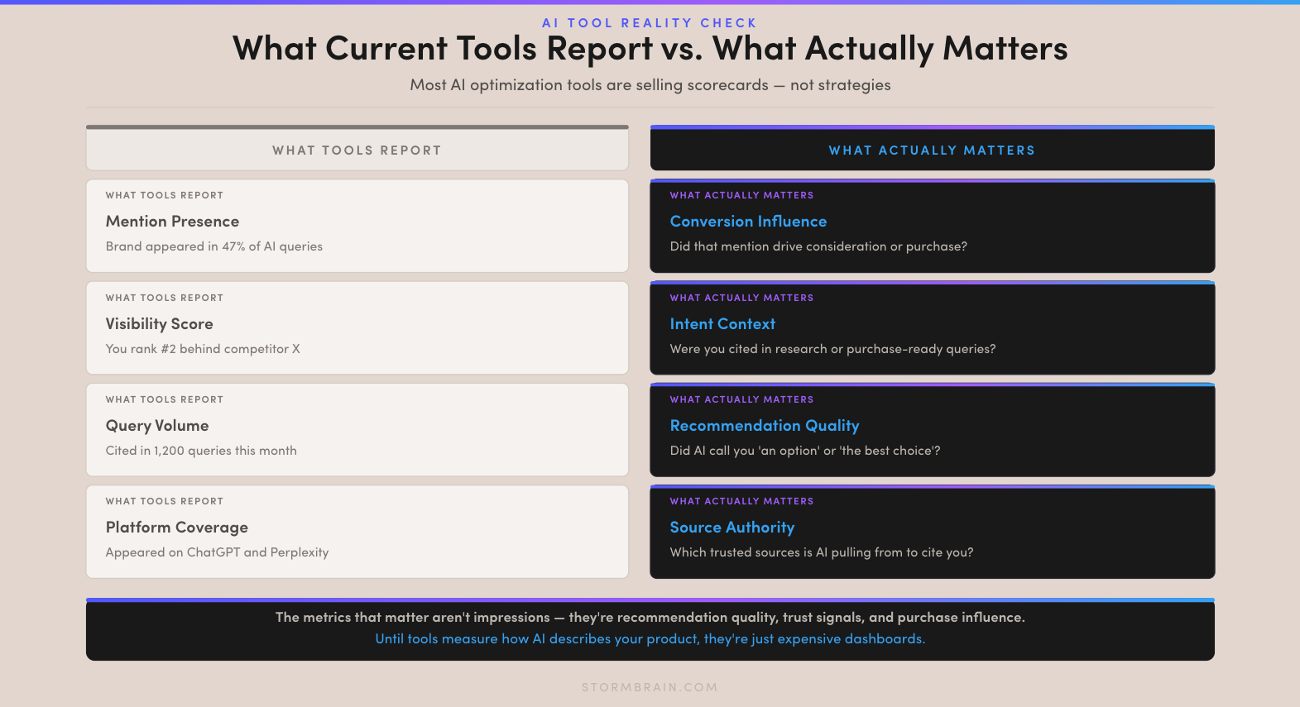Image resolution: width=1300 pixels, height=707 pixels.
Task: Click the STORMBRAIN.COM footer link
Action: click(650, 687)
